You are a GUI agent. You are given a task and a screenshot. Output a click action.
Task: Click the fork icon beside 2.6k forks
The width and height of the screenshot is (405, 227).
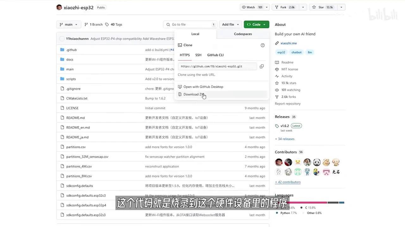[277, 97]
